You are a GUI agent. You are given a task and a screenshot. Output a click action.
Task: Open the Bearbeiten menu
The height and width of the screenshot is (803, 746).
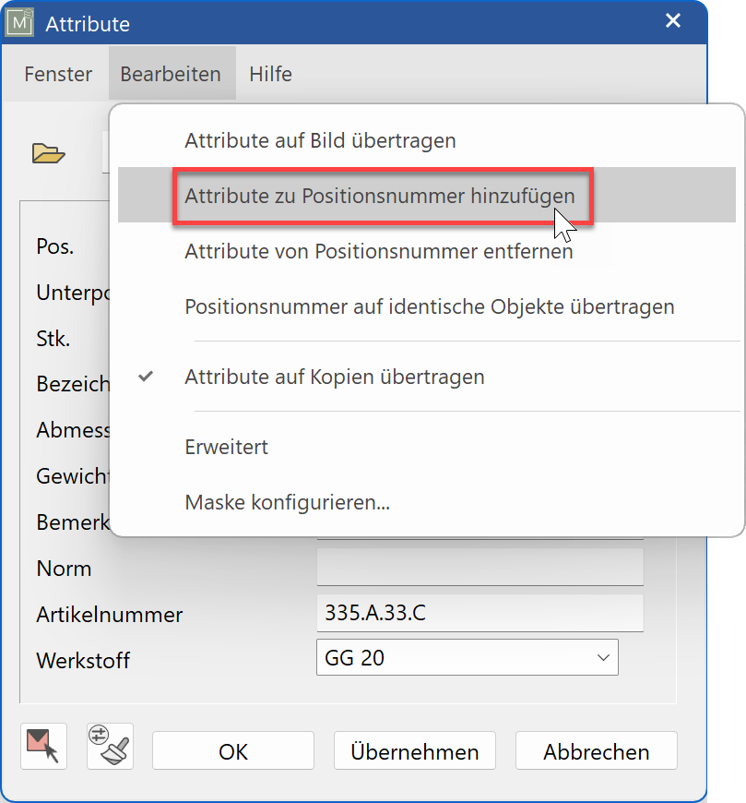(172, 74)
